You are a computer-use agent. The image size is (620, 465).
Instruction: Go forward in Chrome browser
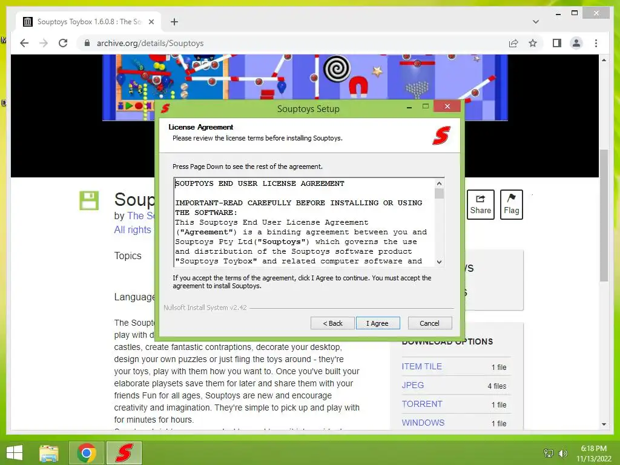(44, 43)
